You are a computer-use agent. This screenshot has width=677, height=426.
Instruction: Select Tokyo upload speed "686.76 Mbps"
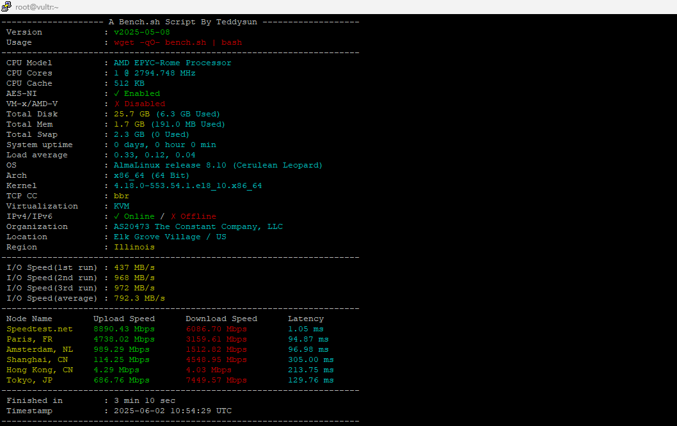coord(122,381)
